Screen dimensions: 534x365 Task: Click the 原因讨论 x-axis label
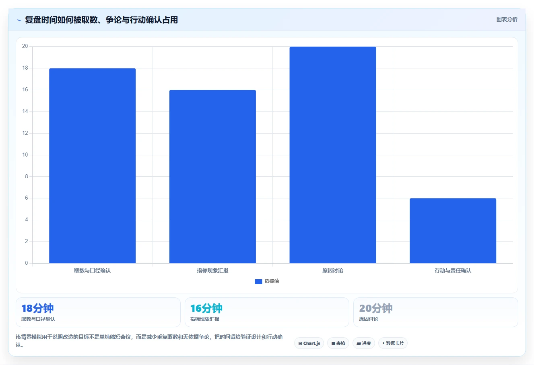click(x=333, y=271)
